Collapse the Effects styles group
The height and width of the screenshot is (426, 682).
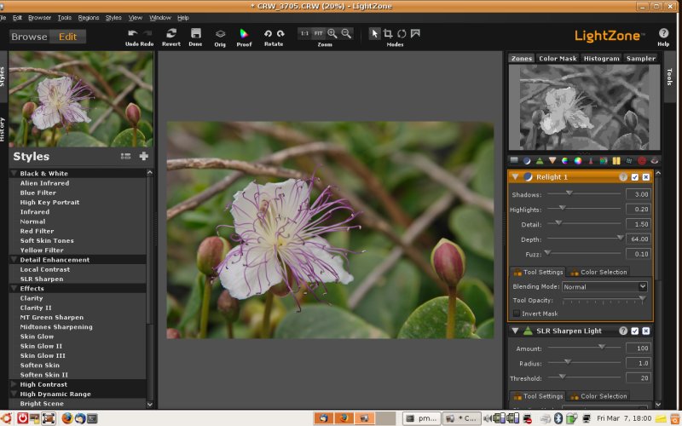[14, 288]
